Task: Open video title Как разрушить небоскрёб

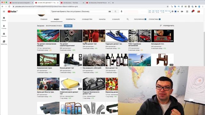Action: point(92,68)
